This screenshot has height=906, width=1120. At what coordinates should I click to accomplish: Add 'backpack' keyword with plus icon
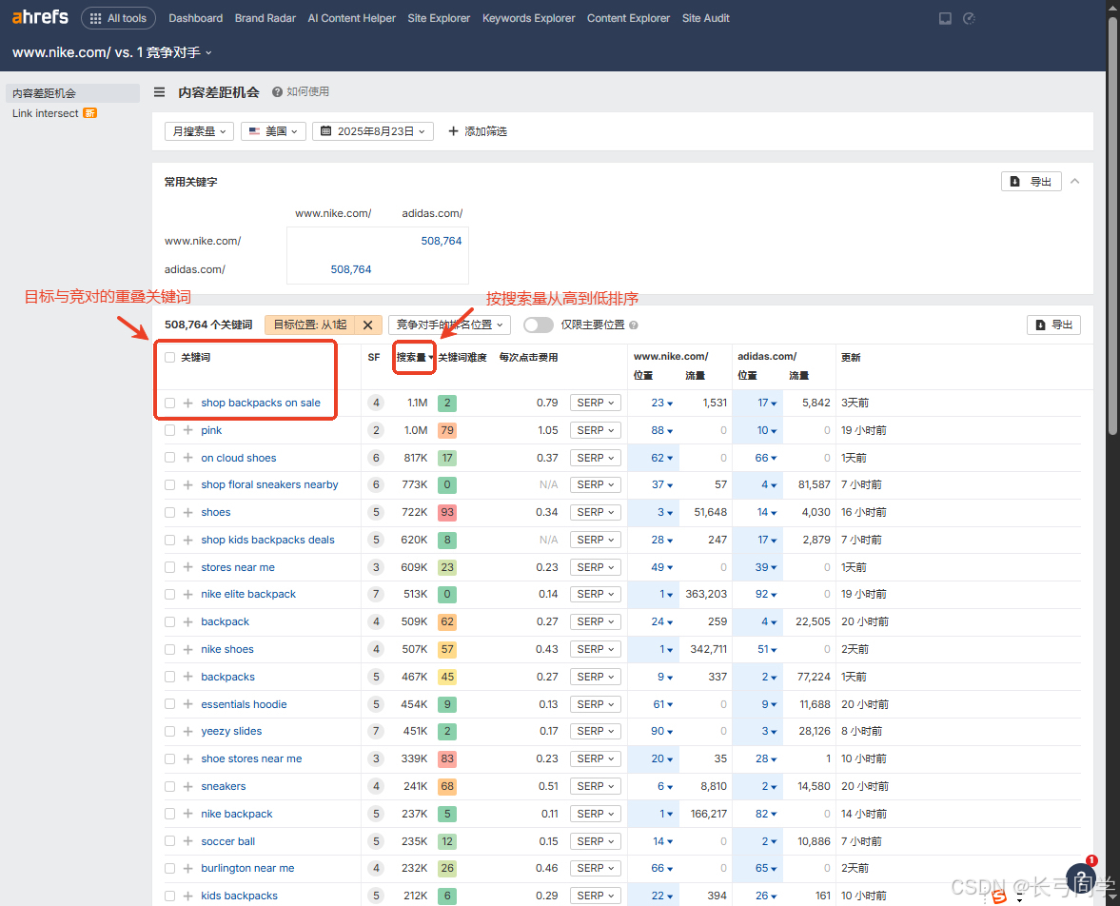point(187,621)
